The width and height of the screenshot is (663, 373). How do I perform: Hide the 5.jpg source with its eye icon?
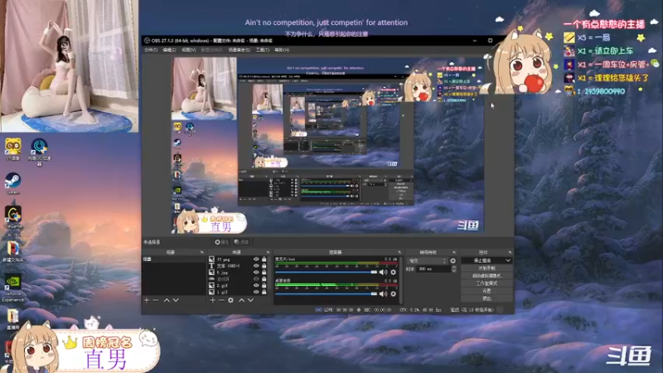(256, 273)
